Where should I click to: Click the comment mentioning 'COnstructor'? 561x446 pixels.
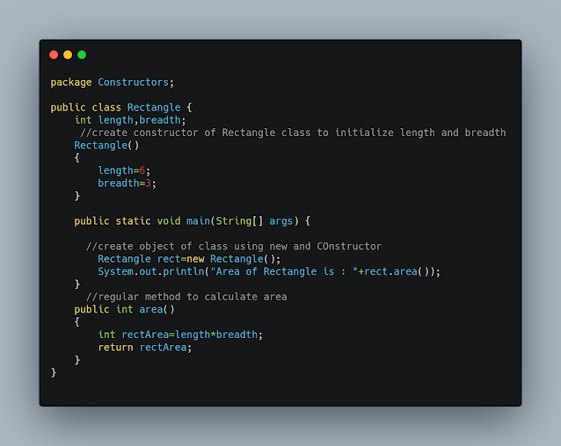click(234, 247)
